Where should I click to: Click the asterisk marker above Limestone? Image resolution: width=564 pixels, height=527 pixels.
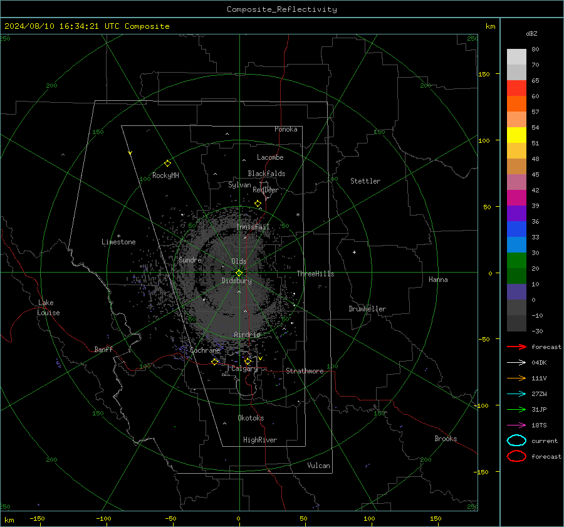click(x=118, y=236)
